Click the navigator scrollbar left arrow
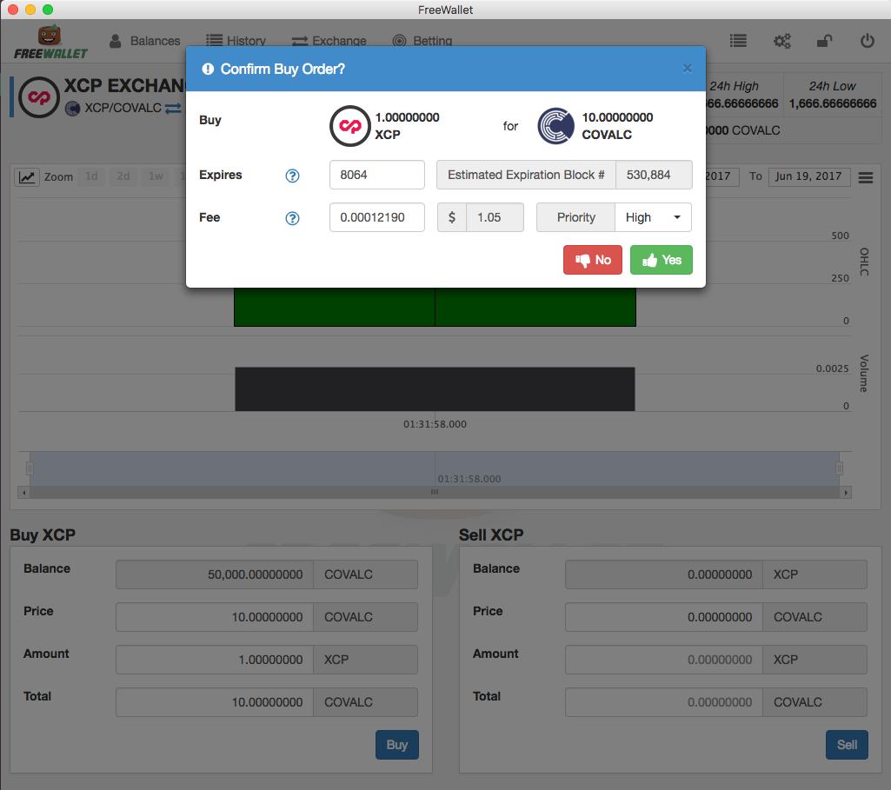Screen dimensions: 891x790 (23, 493)
